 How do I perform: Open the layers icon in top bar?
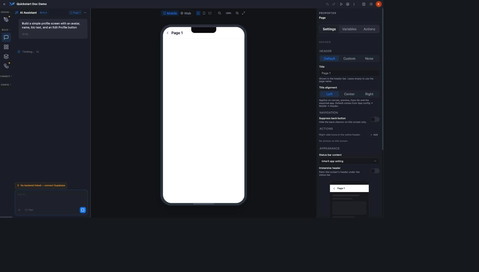pyautogui.click(x=347, y=4)
